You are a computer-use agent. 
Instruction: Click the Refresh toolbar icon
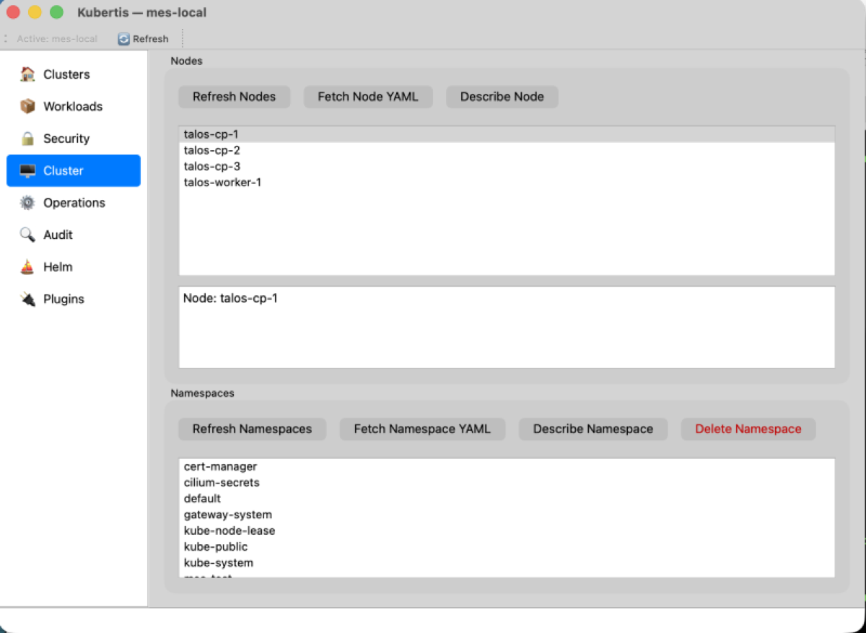pyautogui.click(x=123, y=39)
